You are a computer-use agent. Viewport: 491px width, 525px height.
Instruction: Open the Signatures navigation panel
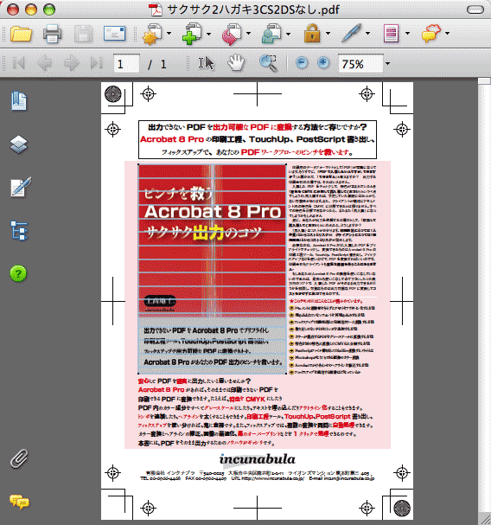[20, 188]
